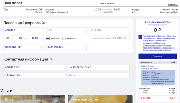The height and width of the screenshot is (103, 180).
Task: Open the Паспорт РФ document type dropdown
Action: 23,47
